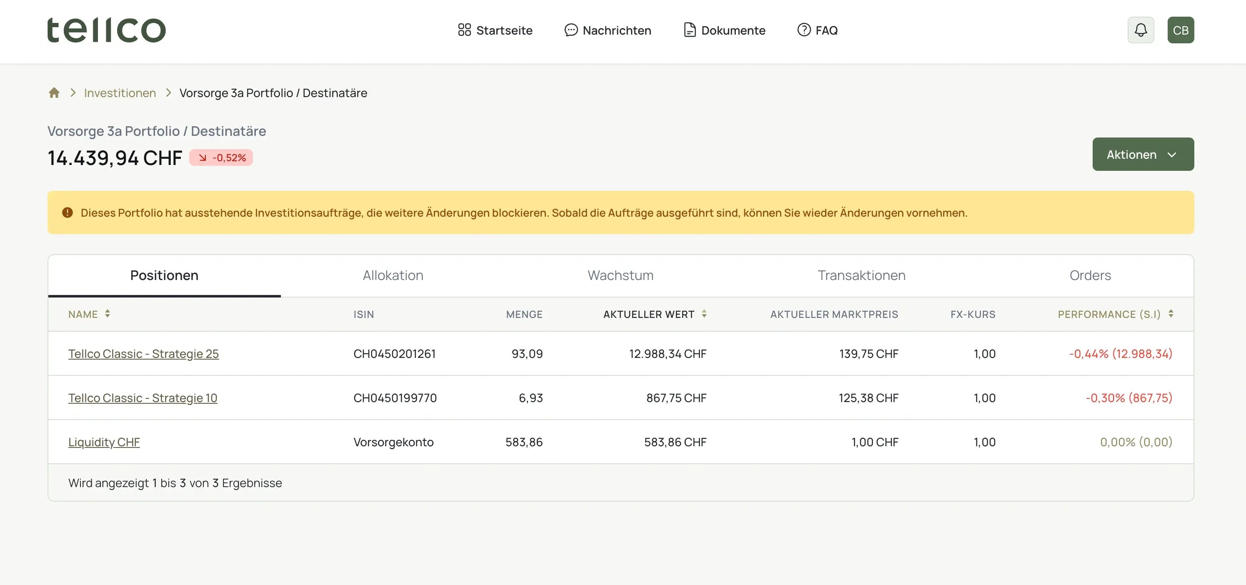The image size is (1246, 585).
Task: Expand the Aktionen dropdown button
Action: pyautogui.click(x=1143, y=154)
